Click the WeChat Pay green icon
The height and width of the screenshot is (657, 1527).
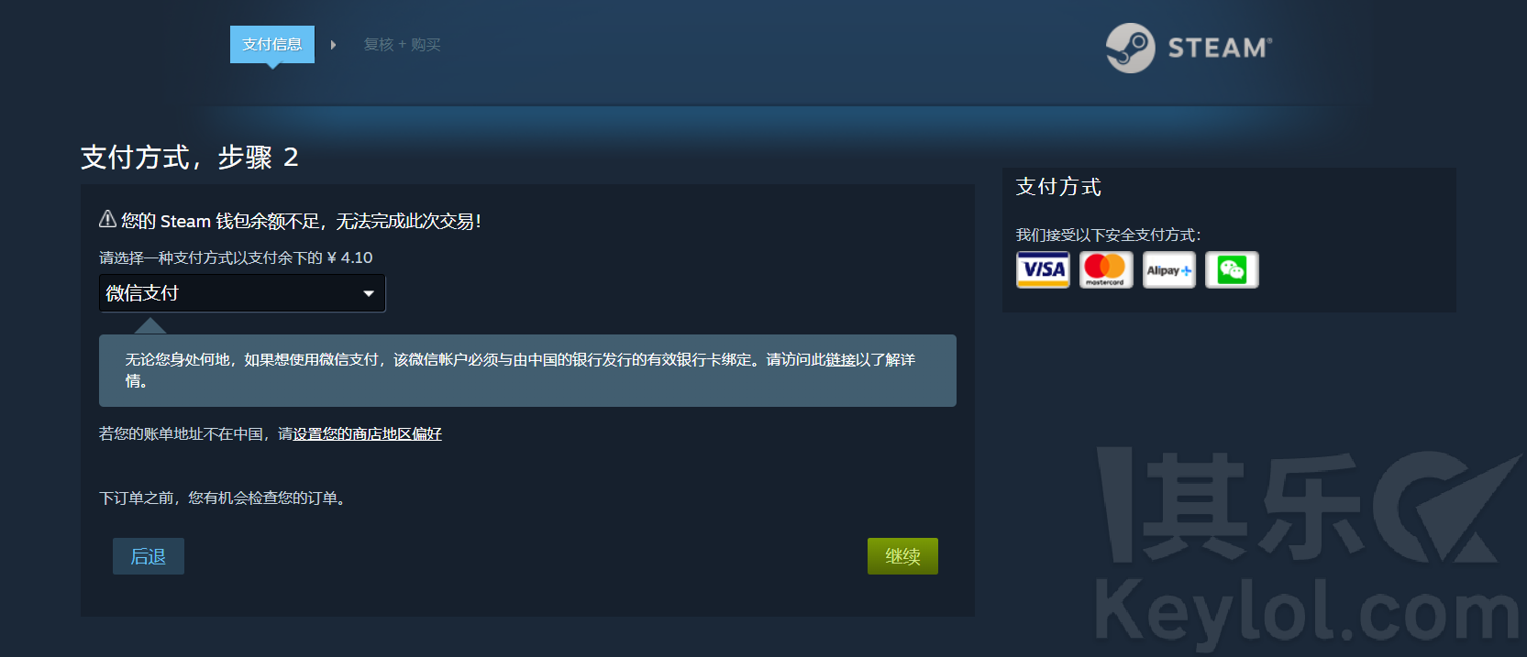1232,269
